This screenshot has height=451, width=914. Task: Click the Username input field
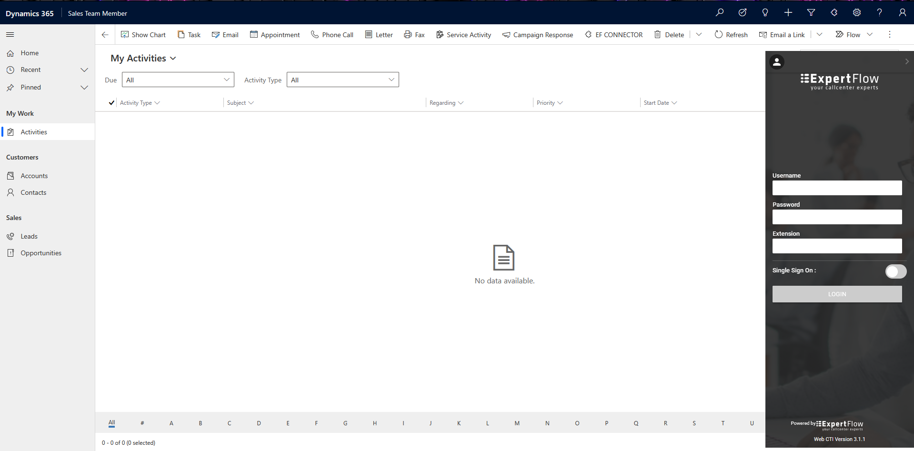point(837,188)
